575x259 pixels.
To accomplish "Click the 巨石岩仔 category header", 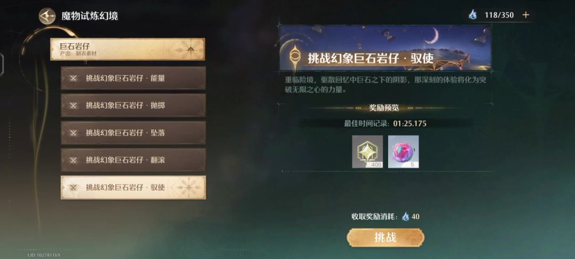I will [128, 49].
